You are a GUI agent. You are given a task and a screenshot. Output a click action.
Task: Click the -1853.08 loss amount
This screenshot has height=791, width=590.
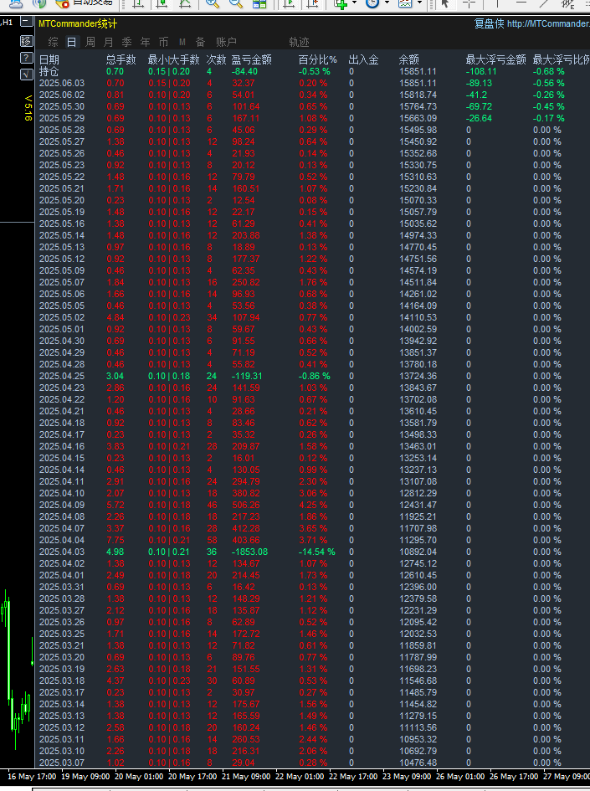(249, 552)
